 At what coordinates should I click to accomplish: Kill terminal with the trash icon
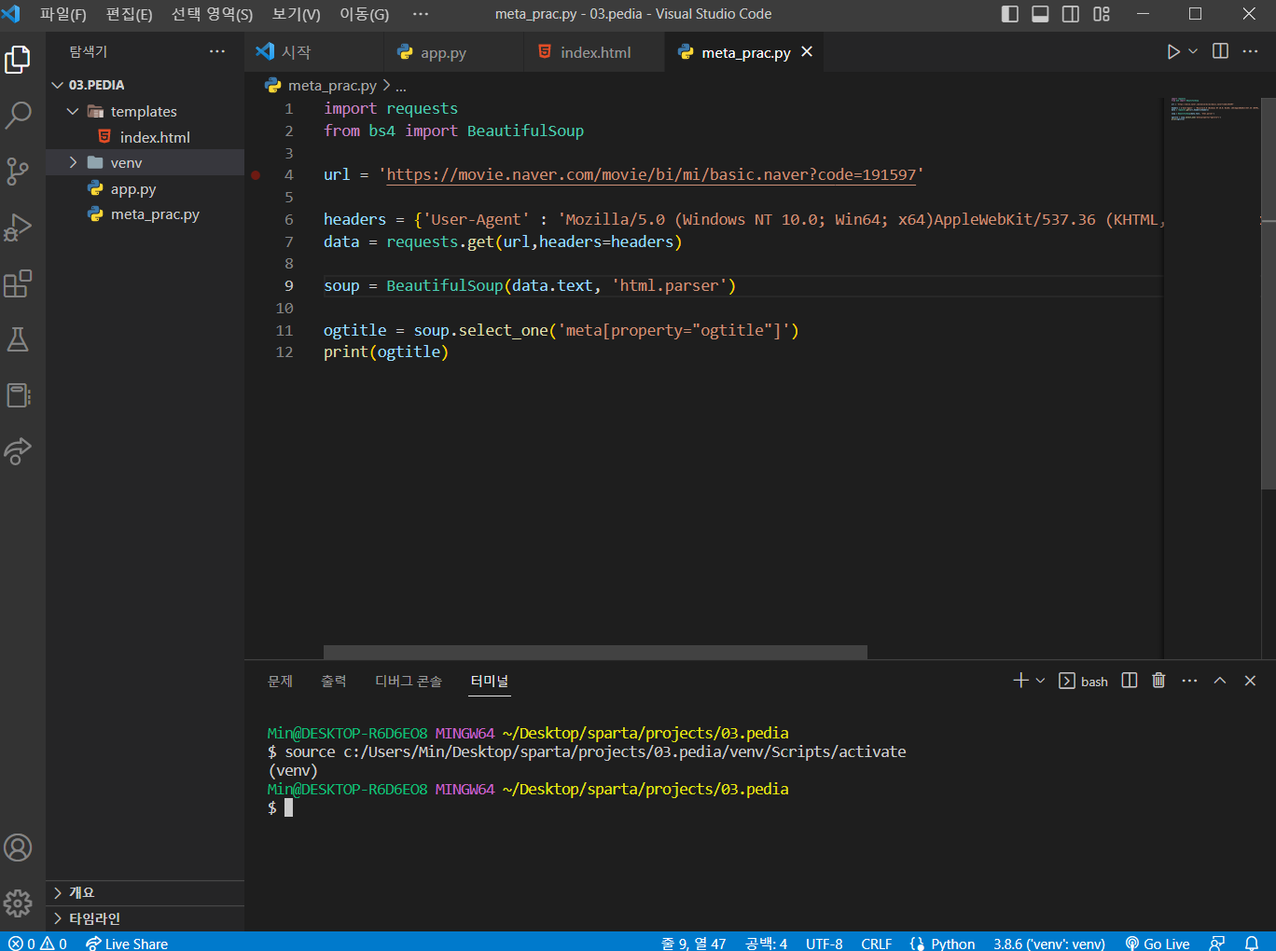click(1158, 681)
